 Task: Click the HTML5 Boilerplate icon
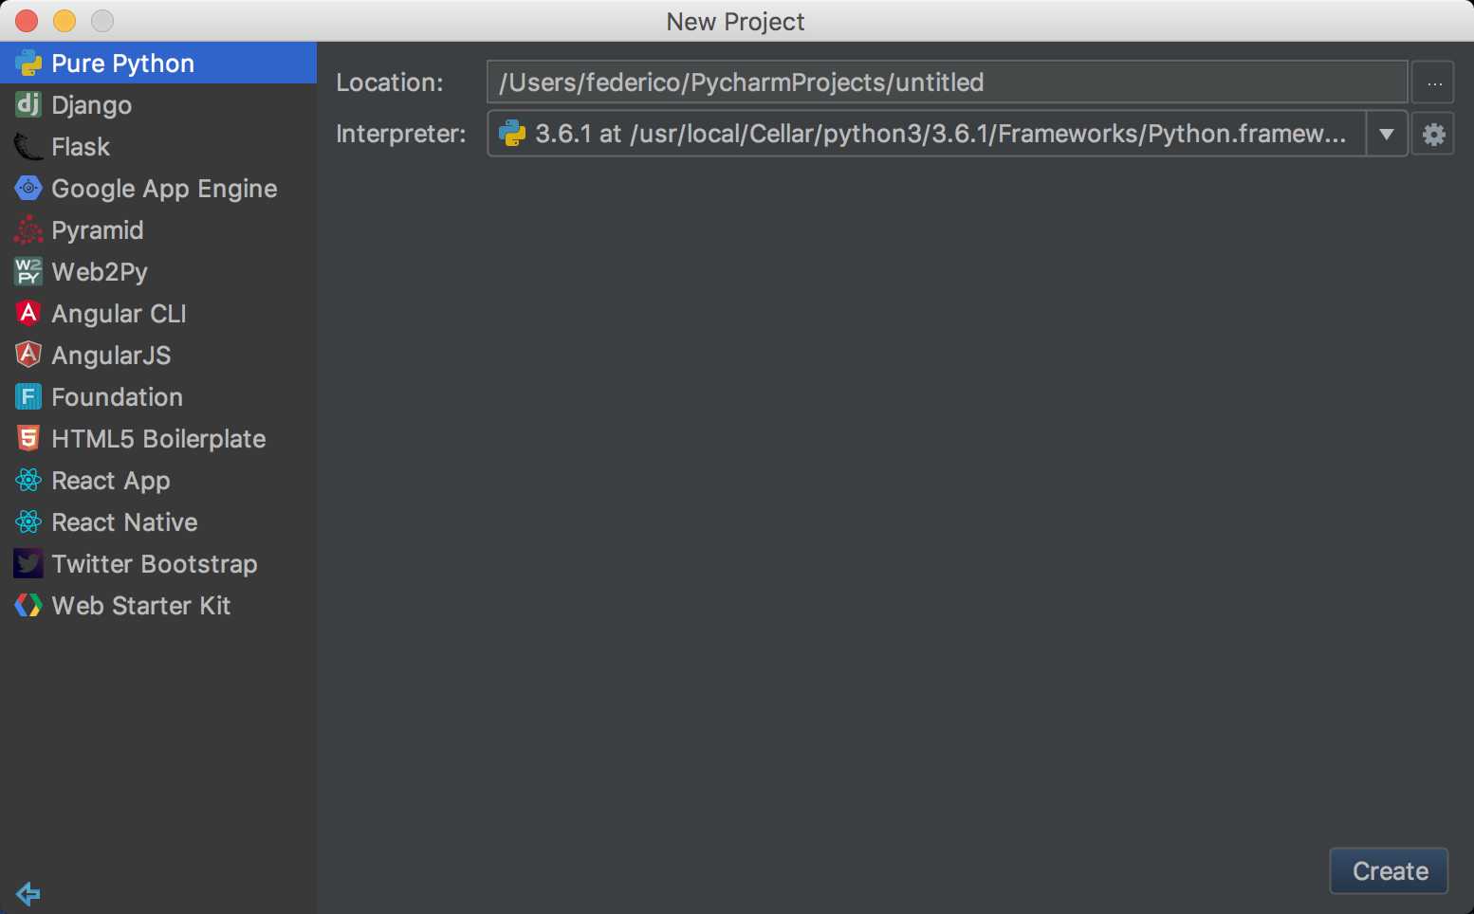pos(28,438)
